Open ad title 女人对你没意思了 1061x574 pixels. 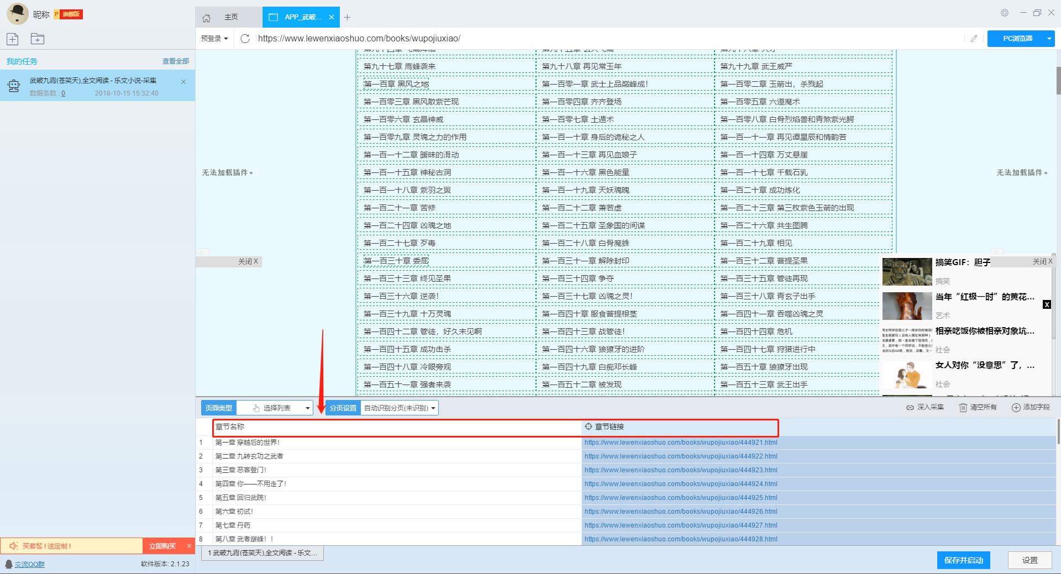click(x=985, y=365)
